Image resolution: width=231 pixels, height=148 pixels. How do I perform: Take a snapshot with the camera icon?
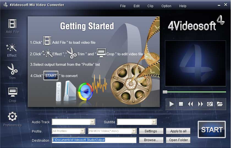click(210, 104)
